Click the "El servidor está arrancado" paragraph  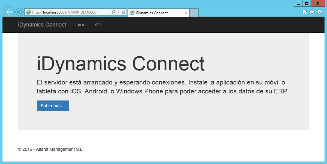[x=163, y=87]
